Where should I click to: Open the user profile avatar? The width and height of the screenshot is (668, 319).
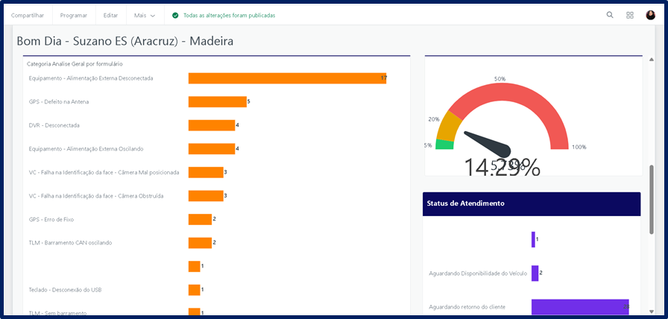pos(650,15)
